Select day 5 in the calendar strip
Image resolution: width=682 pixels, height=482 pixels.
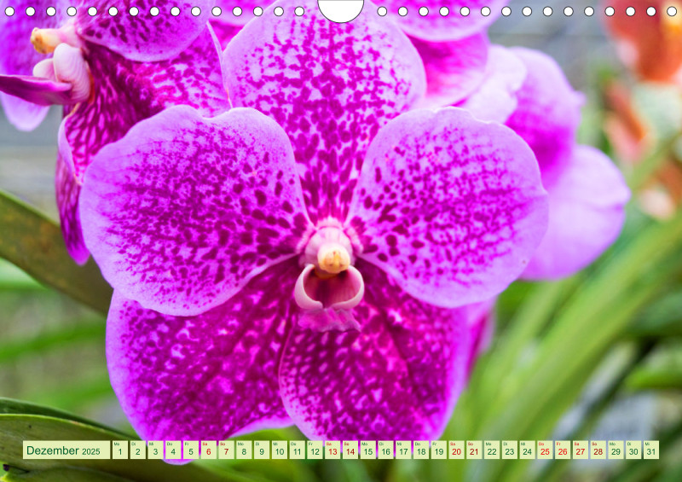tap(191, 450)
